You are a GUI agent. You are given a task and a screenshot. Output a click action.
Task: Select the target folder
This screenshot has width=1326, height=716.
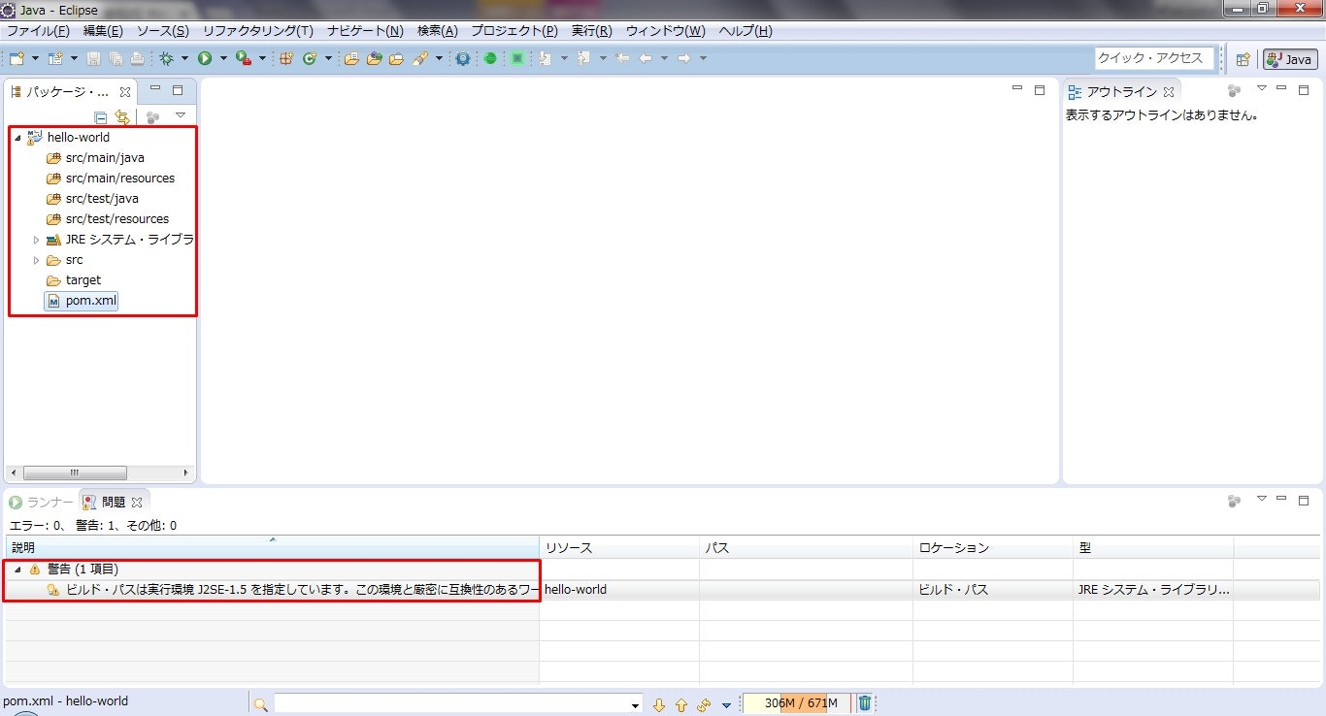click(x=83, y=280)
